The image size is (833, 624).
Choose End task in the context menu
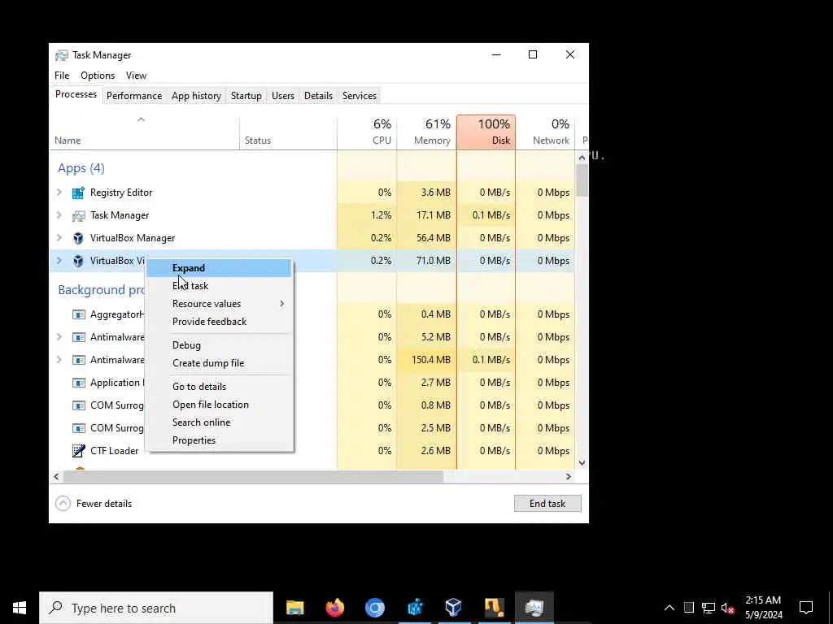(219, 286)
